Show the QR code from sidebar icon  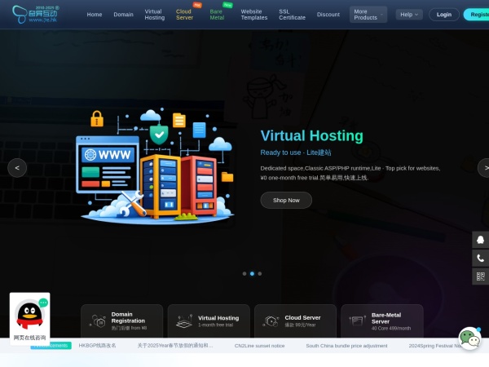point(480,276)
